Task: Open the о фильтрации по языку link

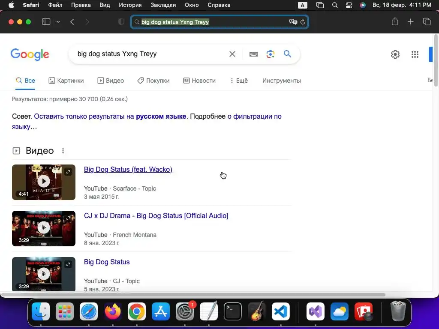Action: (x=147, y=121)
